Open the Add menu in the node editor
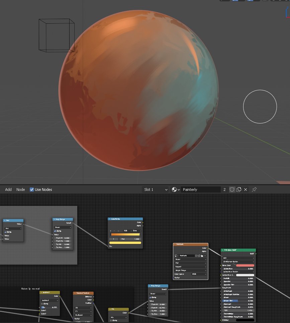Viewport: 290px width, 323px height. click(x=8, y=190)
